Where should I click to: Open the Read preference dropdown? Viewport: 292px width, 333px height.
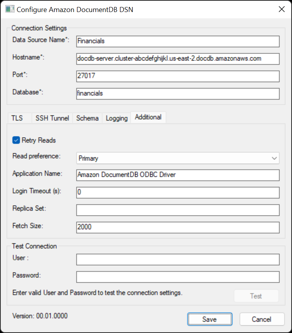(178, 158)
